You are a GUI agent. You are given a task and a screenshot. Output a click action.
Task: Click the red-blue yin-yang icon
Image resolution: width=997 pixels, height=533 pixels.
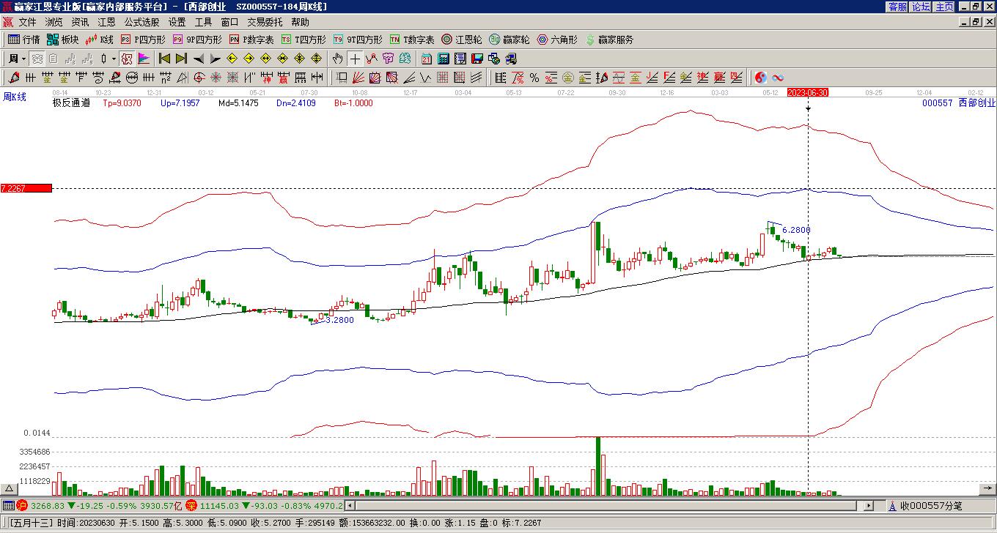coord(761,78)
